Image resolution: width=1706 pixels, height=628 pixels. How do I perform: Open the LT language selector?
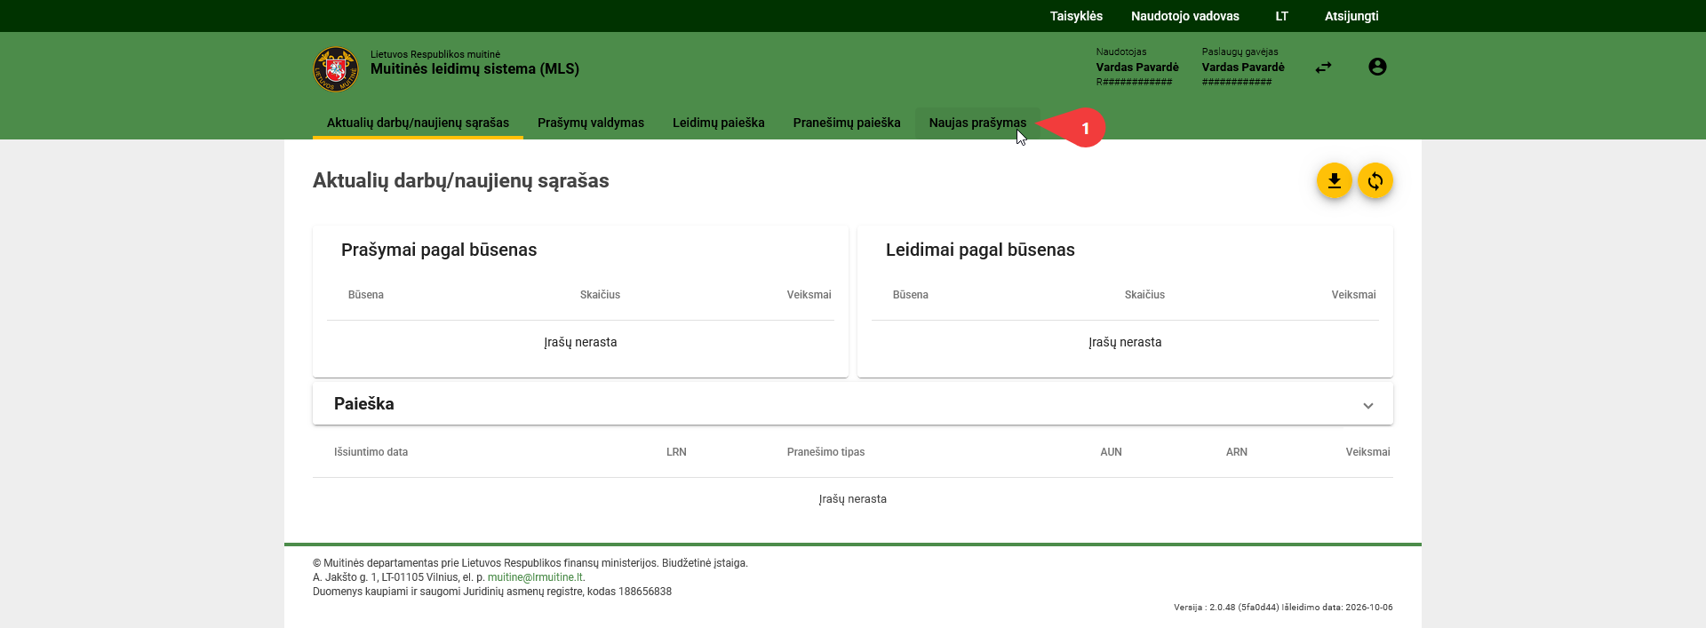tap(1282, 16)
